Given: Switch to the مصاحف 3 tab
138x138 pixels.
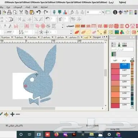Looking at the screenshot, I should click(x=46, y=37).
